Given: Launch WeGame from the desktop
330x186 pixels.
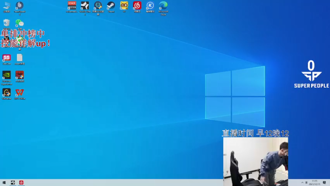Looking at the screenshot, I should click(x=7, y=94).
